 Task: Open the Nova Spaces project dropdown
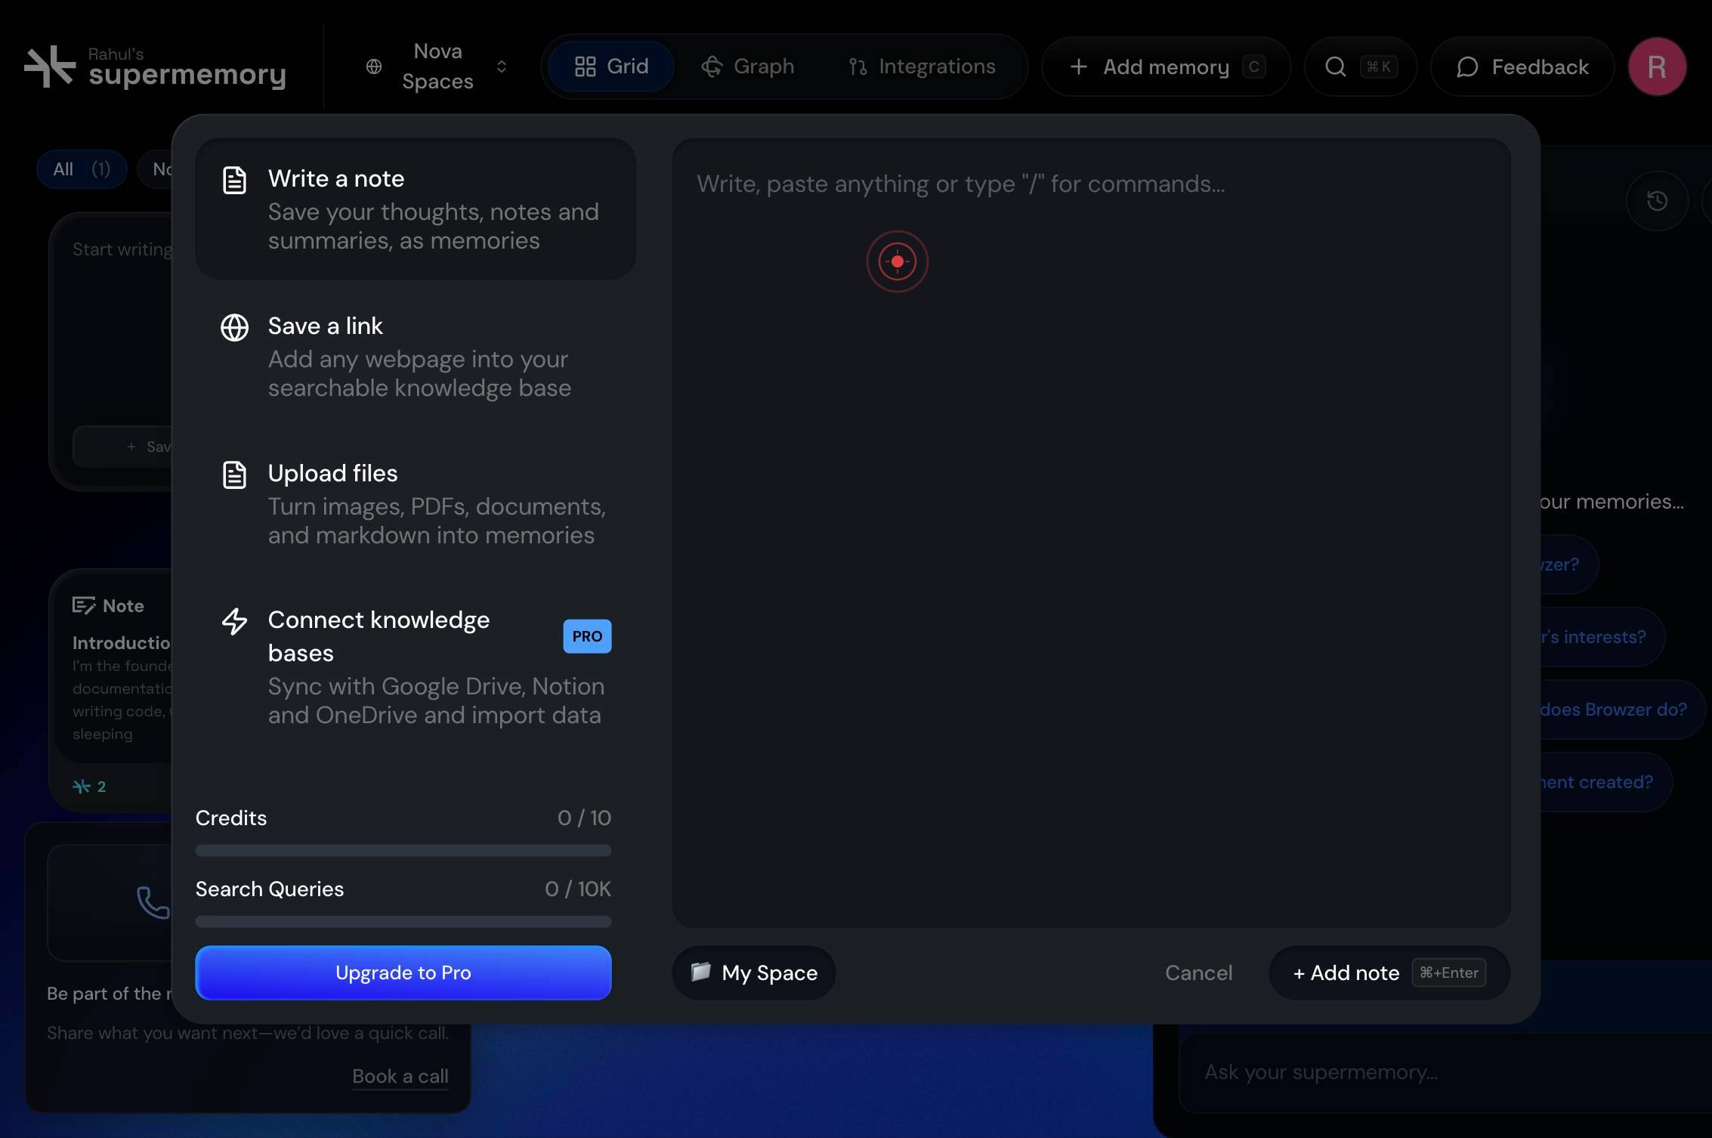[437, 66]
